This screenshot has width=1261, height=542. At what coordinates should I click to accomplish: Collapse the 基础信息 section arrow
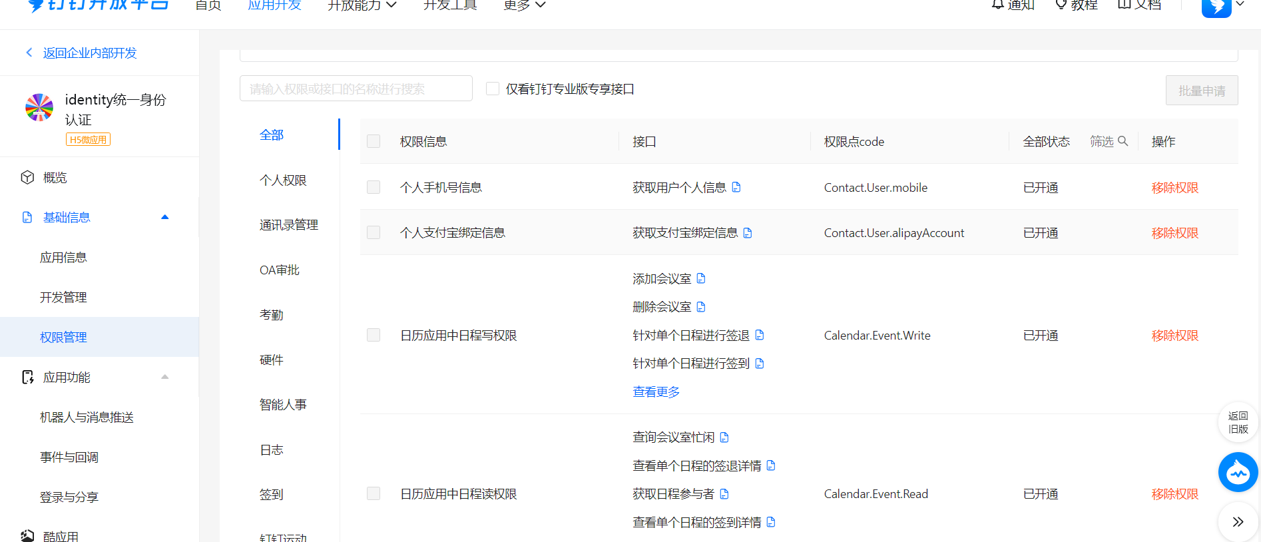pos(165,217)
